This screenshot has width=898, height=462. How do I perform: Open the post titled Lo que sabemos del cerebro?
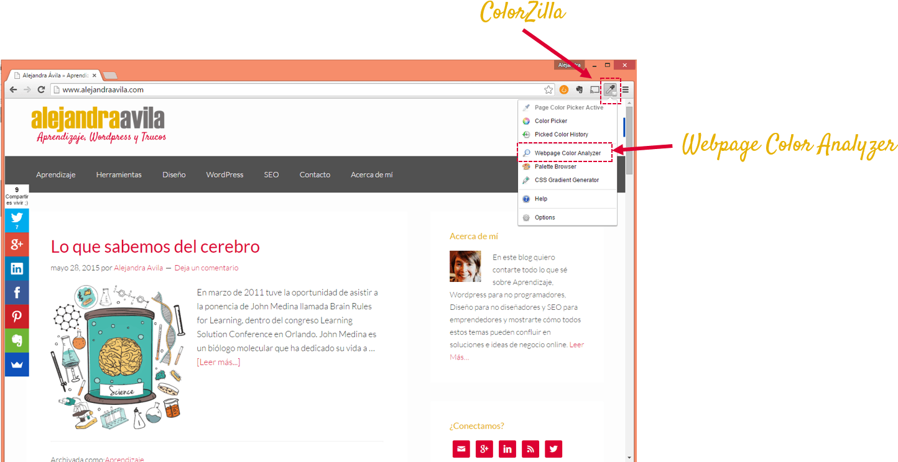[155, 247]
